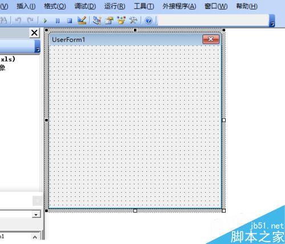Open the 帮助(H) menu

[247, 6]
